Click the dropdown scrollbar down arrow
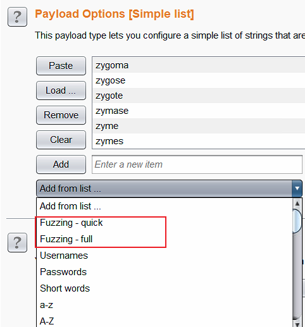The height and width of the screenshot is (327, 305). coord(297,324)
